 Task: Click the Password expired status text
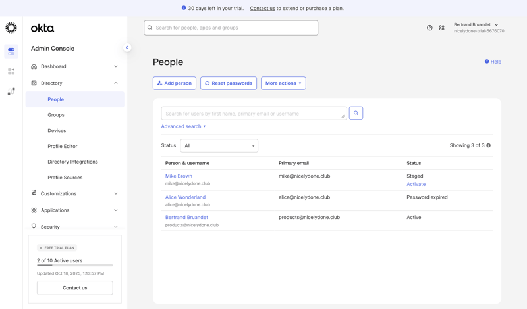coord(427,197)
